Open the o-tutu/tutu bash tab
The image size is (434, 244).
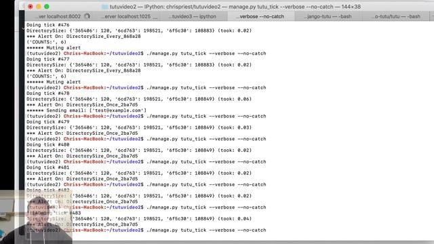pos(397,16)
